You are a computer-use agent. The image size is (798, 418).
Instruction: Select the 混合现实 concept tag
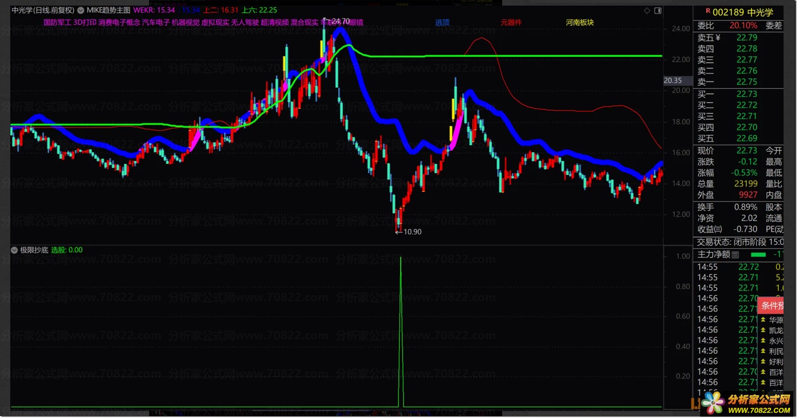pos(305,22)
